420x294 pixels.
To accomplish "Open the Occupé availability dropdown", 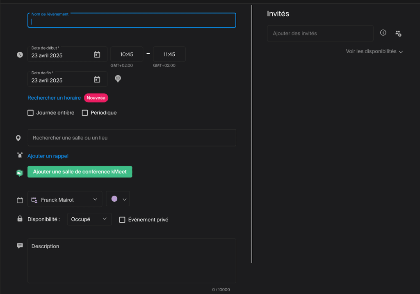I will tap(89, 219).
